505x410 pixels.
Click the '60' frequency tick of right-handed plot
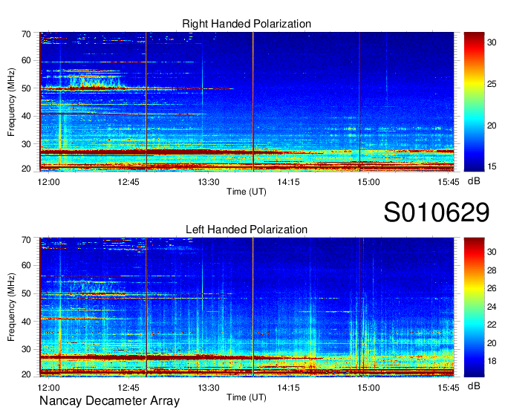[27, 60]
